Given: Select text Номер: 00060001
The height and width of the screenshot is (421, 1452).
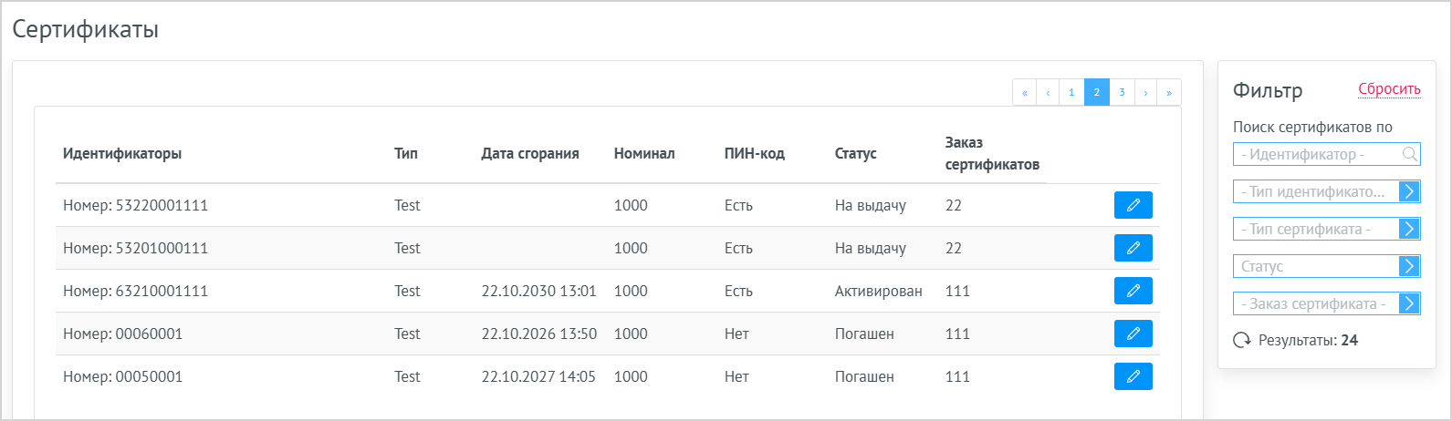Looking at the screenshot, I should coord(122,334).
